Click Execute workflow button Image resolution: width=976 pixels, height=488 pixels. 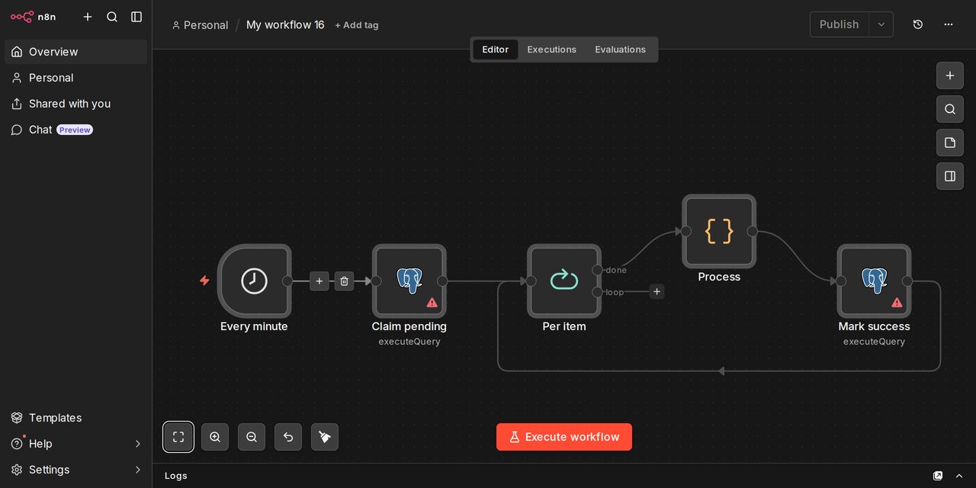(564, 437)
